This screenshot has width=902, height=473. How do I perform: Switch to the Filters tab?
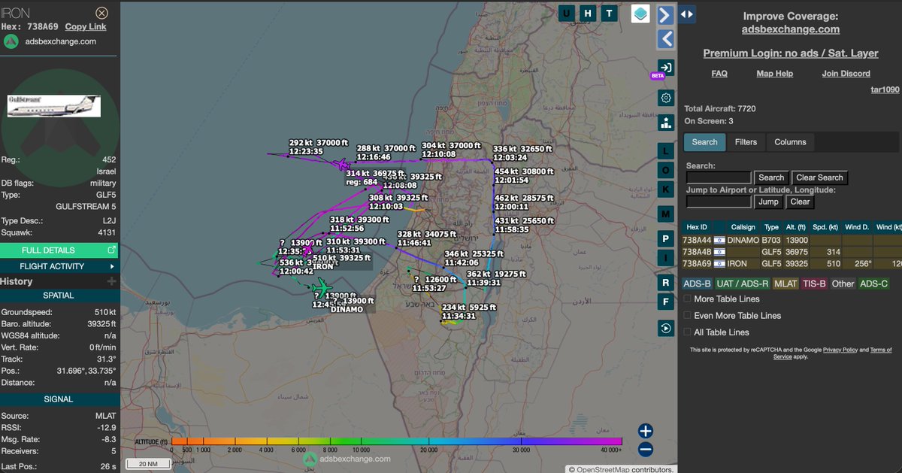pos(746,142)
